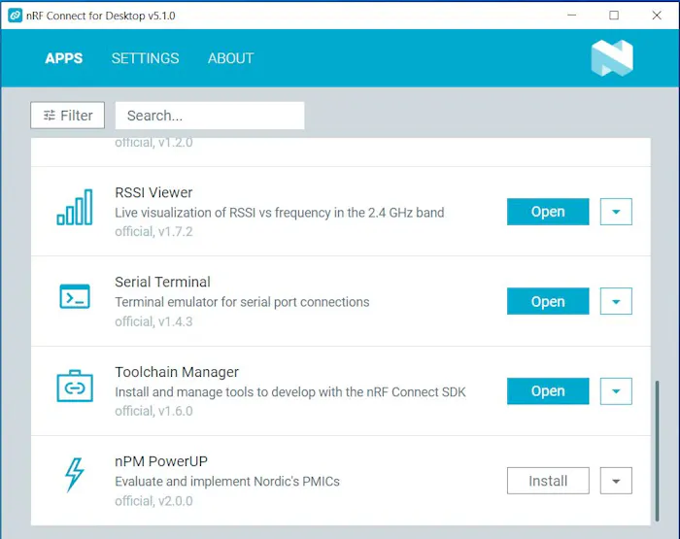680x539 pixels.
Task: Go to the ABOUT tab
Action: [231, 58]
